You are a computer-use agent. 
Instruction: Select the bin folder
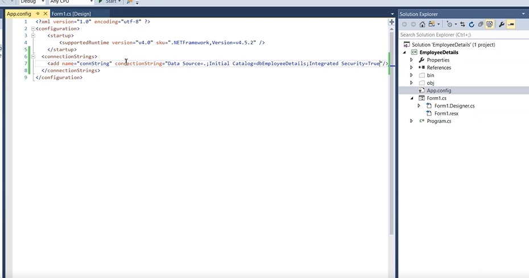pyautogui.click(x=431, y=75)
